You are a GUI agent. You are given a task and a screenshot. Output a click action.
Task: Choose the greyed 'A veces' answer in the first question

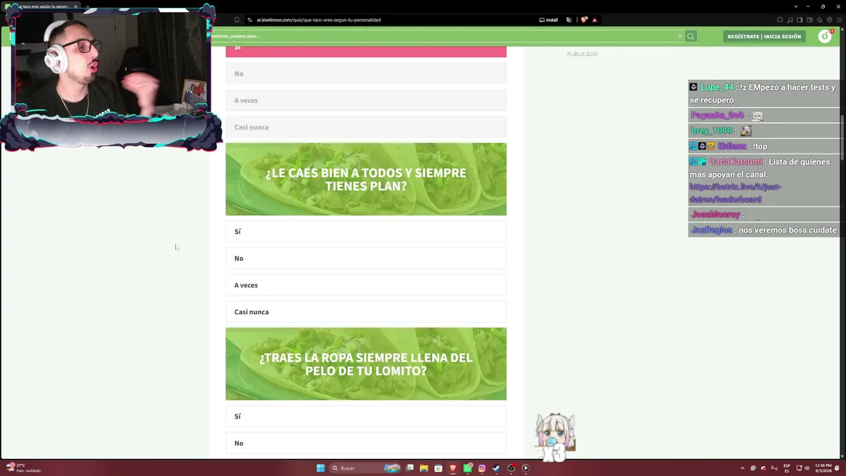pos(365,100)
